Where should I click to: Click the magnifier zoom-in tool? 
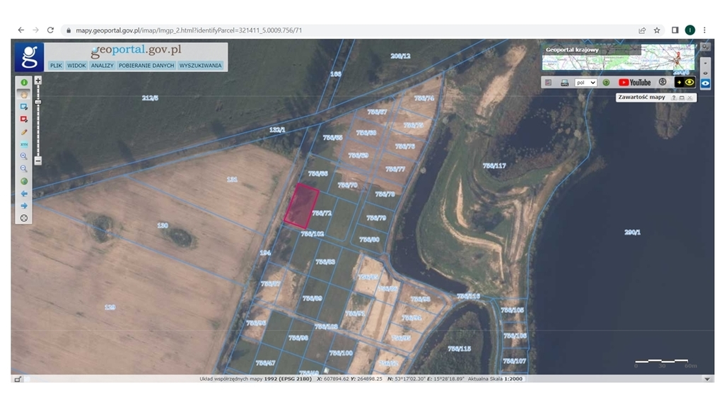click(x=24, y=156)
